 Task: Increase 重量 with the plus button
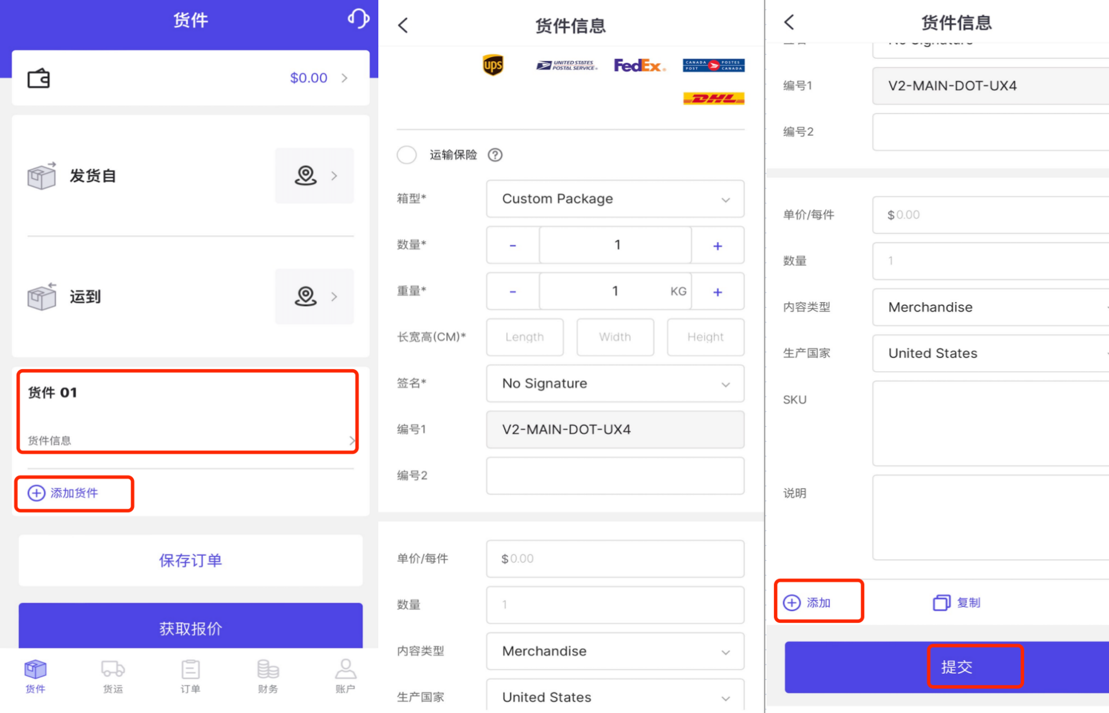tap(718, 291)
